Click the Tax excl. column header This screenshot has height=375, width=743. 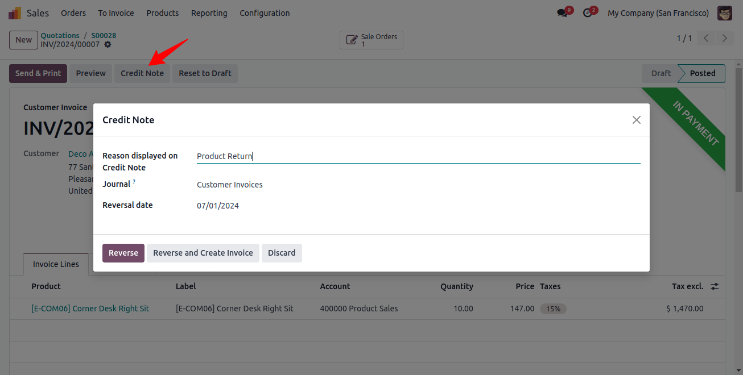(x=688, y=286)
